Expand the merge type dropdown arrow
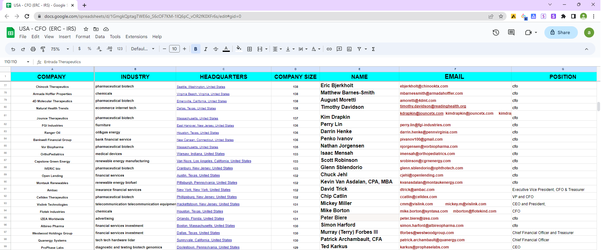The image size is (601, 250). (x=266, y=49)
